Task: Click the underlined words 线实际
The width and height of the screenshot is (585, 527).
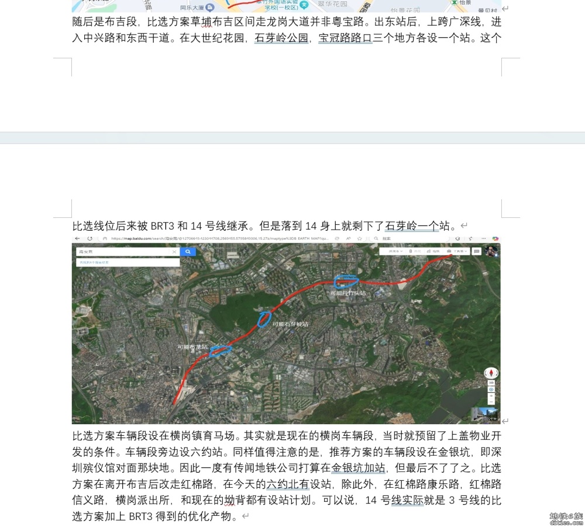Action: pyautogui.click(x=407, y=500)
